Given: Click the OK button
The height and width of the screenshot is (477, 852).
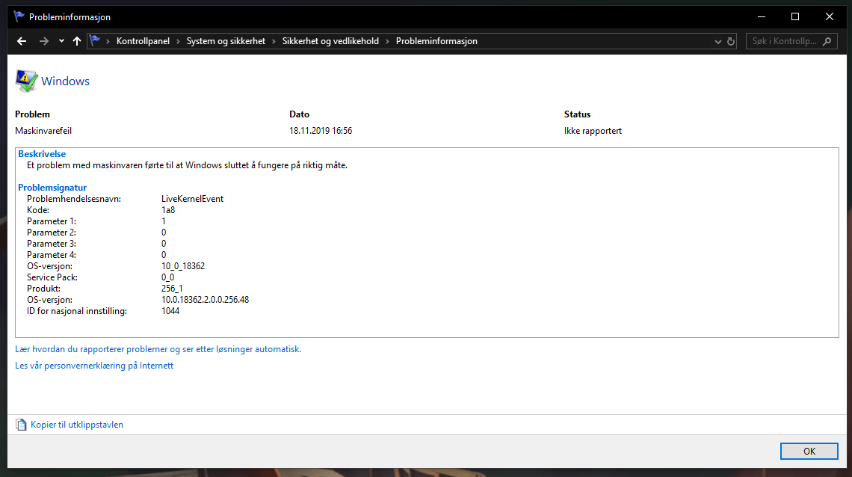Looking at the screenshot, I should 809,452.
